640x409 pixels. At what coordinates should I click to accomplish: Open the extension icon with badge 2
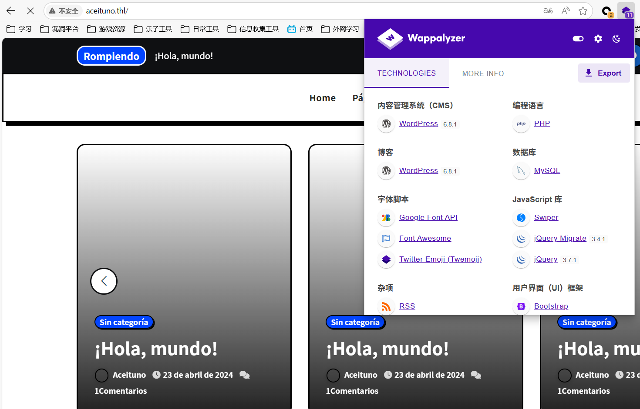click(606, 11)
